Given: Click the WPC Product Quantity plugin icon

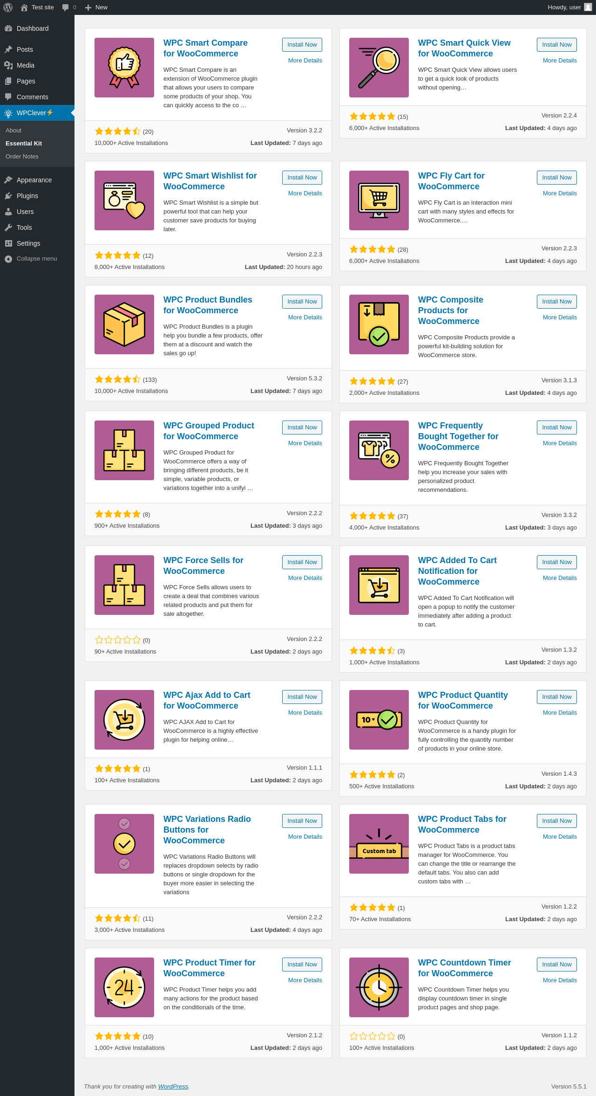Looking at the screenshot, I should click(379, 720).
